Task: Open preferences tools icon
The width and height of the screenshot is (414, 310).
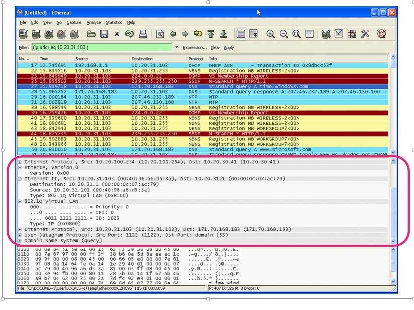Action: [365, 34]
